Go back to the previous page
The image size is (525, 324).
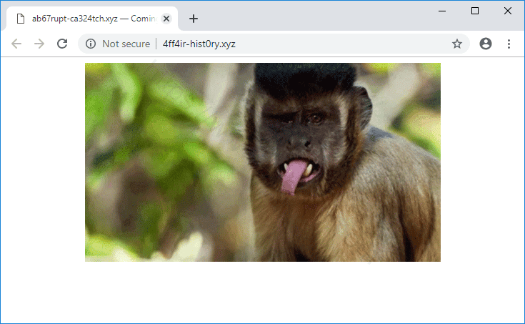click(x=16, y=44)
